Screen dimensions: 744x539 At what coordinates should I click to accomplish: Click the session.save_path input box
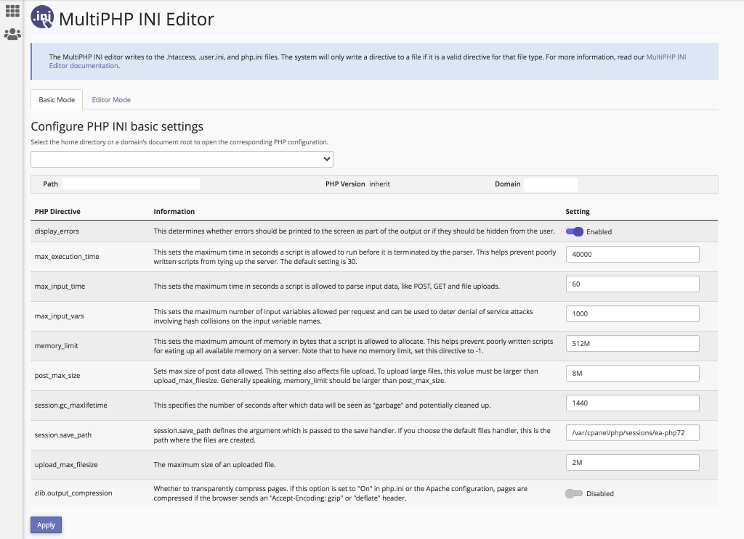[632, 432]
